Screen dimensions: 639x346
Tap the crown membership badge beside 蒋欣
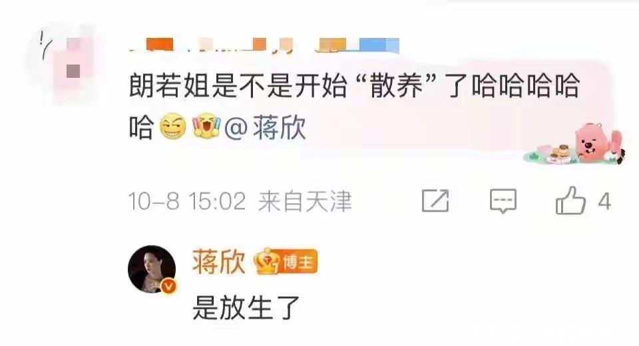point(267,261)
